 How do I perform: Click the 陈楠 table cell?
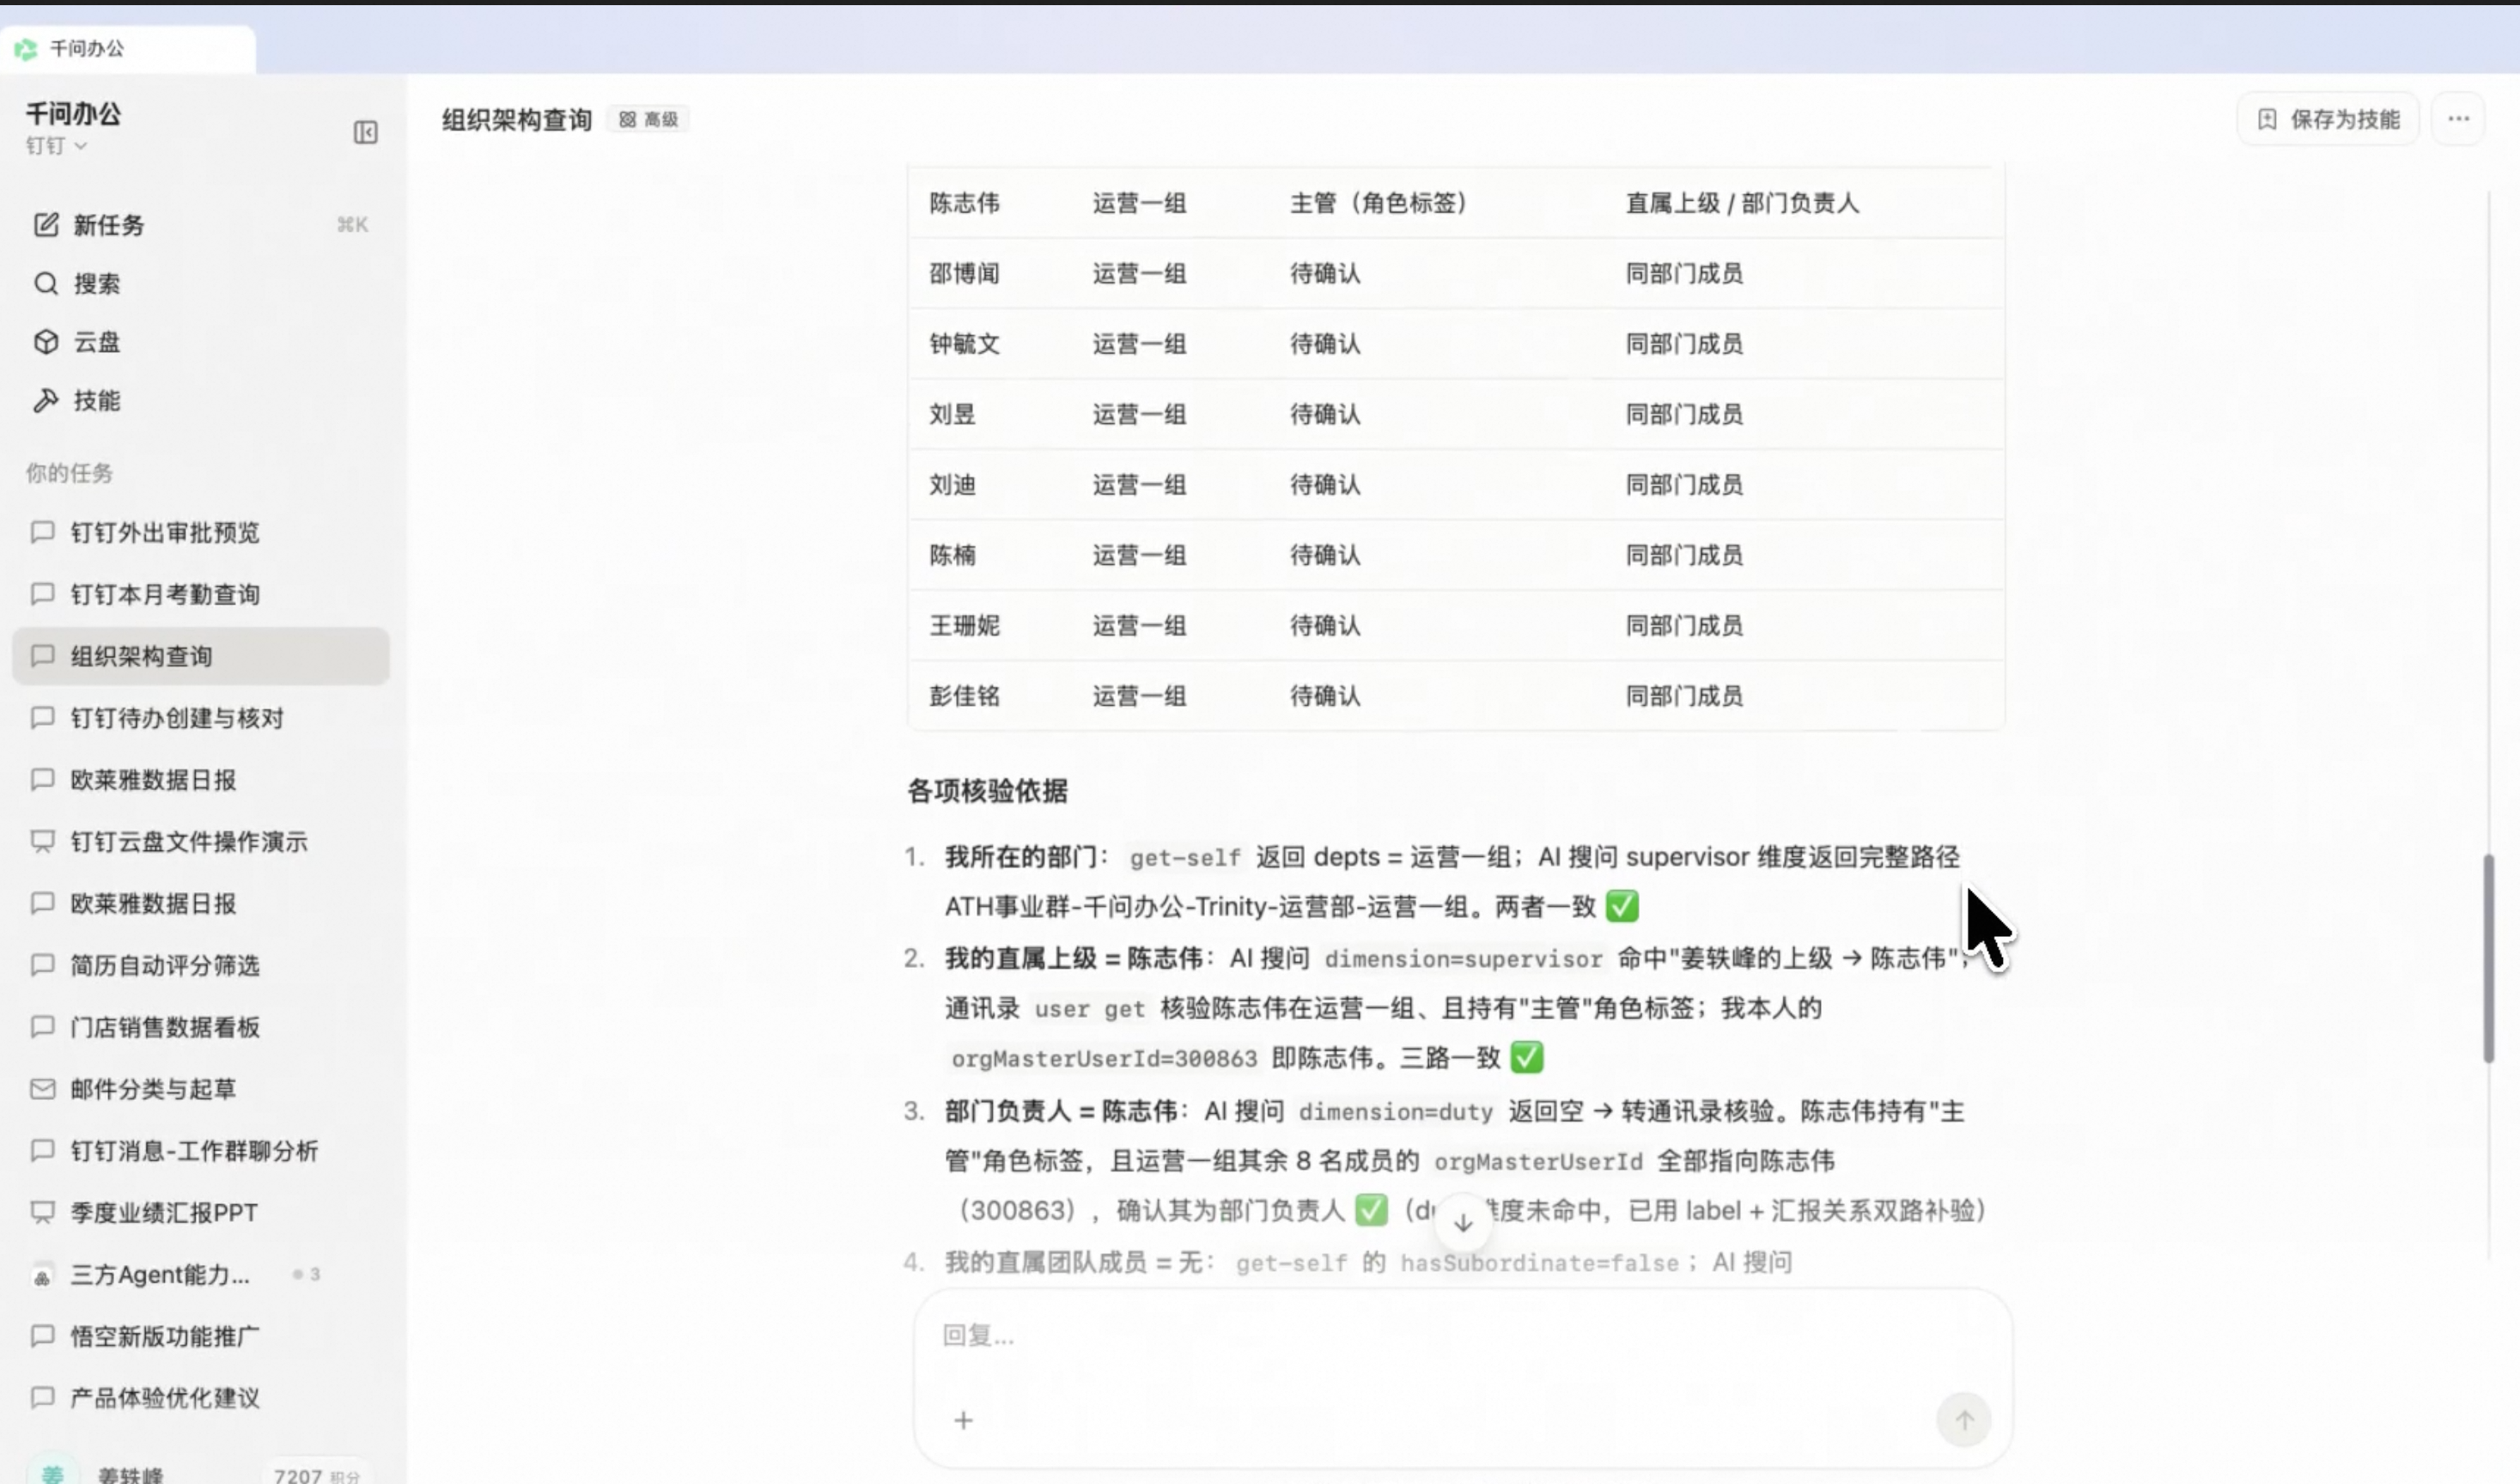952,555
